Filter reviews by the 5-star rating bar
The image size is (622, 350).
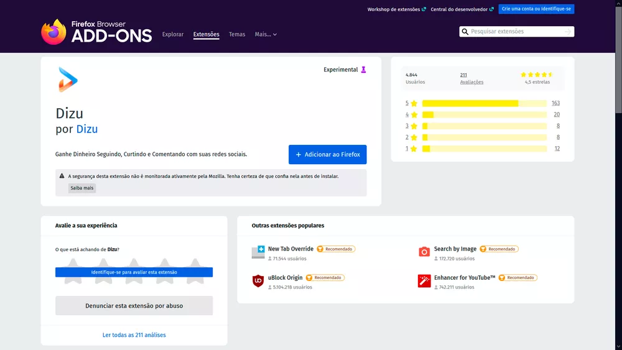point(484,103)
